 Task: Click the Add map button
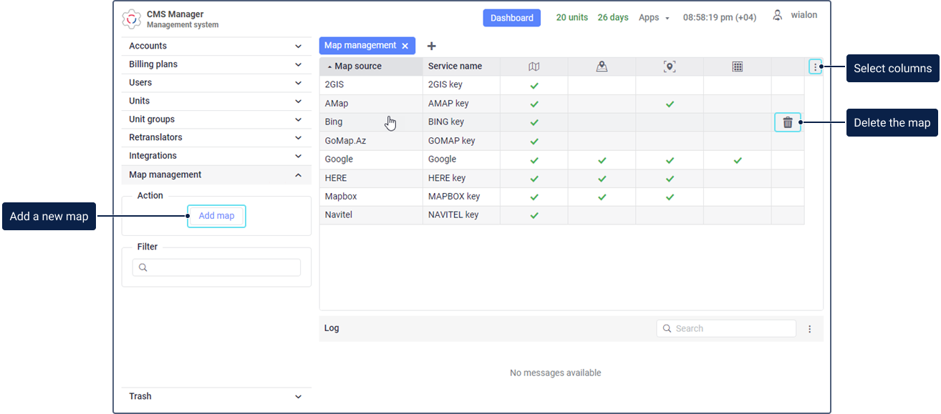[216, 216]
